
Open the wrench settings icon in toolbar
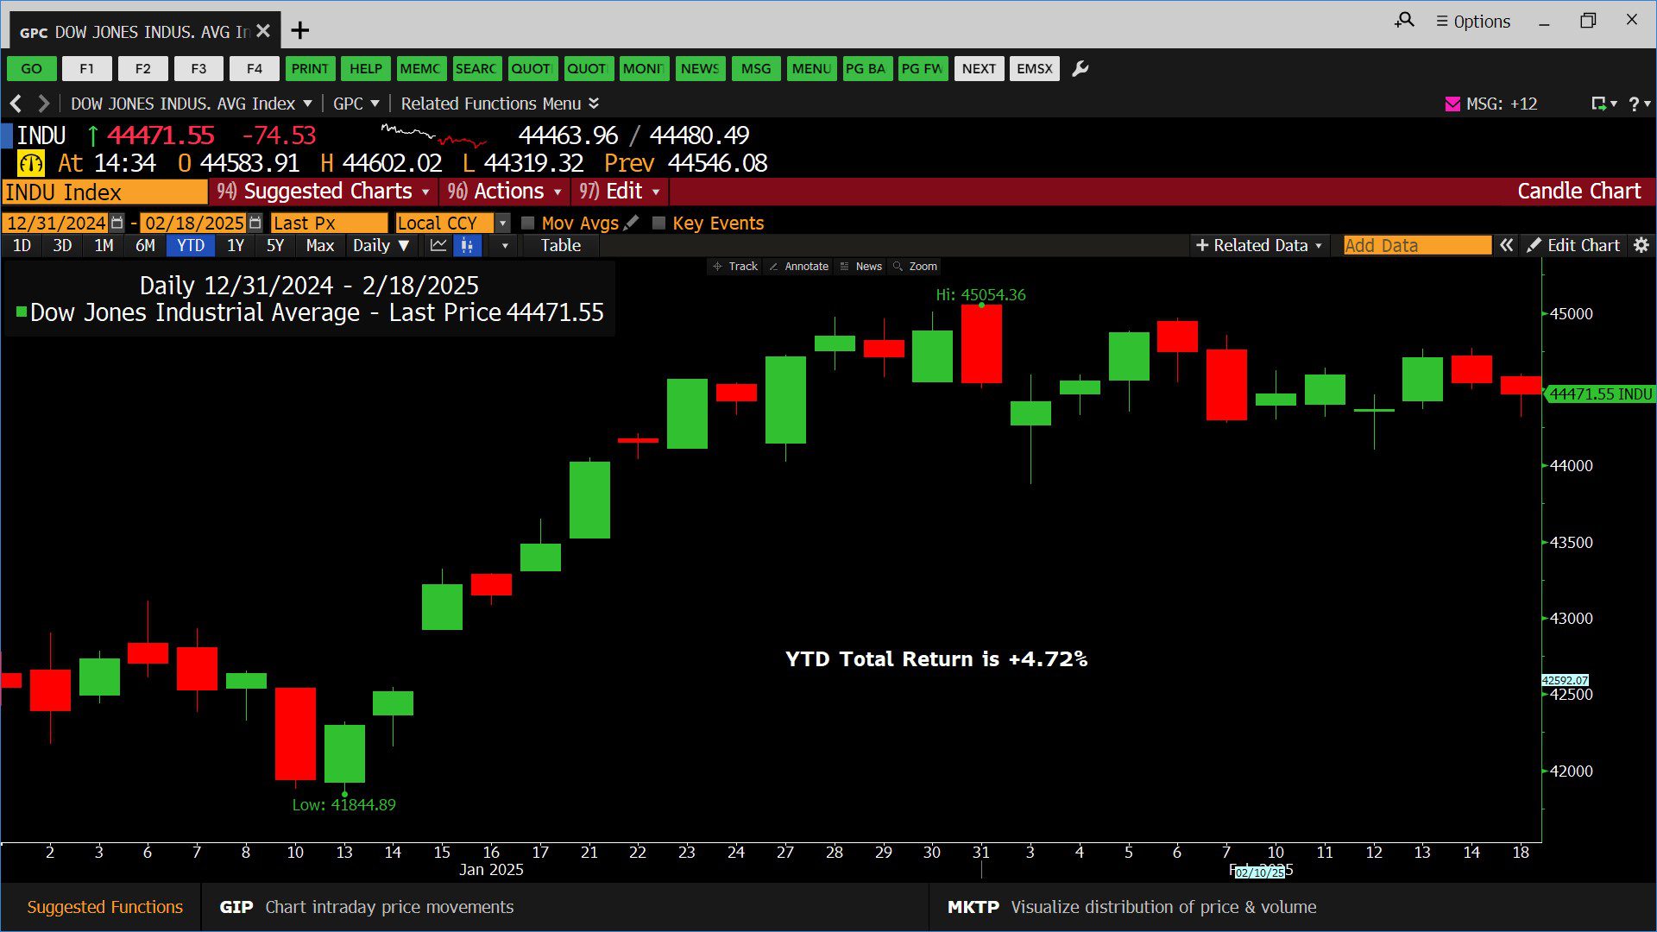(x=1080, y=69)
